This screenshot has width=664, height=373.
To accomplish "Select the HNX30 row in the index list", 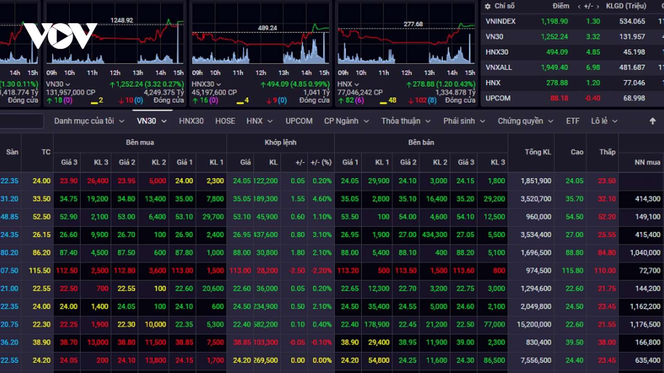I will point(573,52).
